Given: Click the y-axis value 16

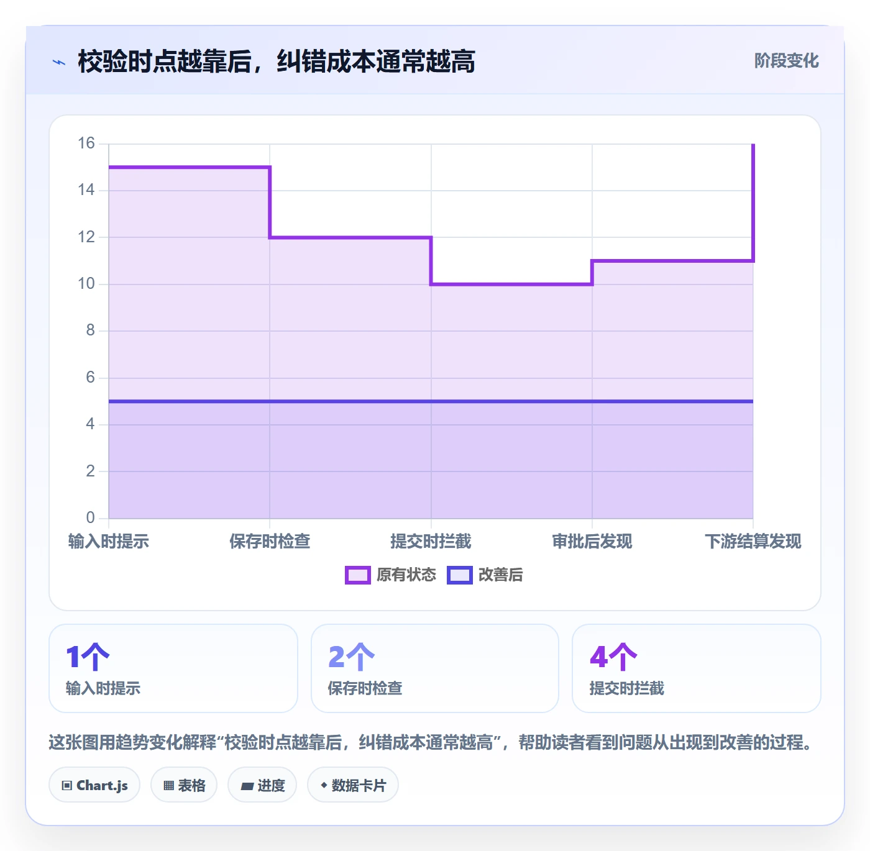Looking at the screenshot, I should click(x=86, y=143).
